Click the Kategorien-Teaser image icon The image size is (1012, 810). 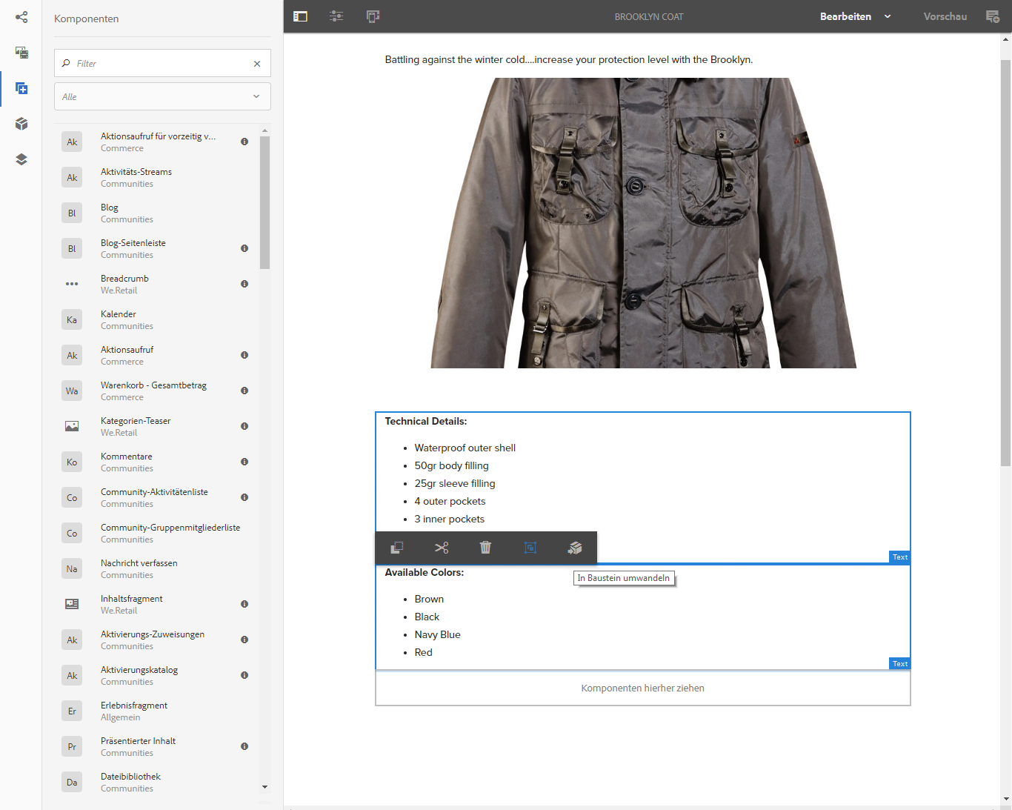point(72,426)
